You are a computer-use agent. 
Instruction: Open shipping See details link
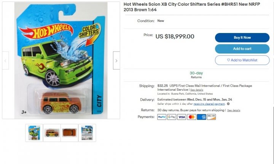197,90
